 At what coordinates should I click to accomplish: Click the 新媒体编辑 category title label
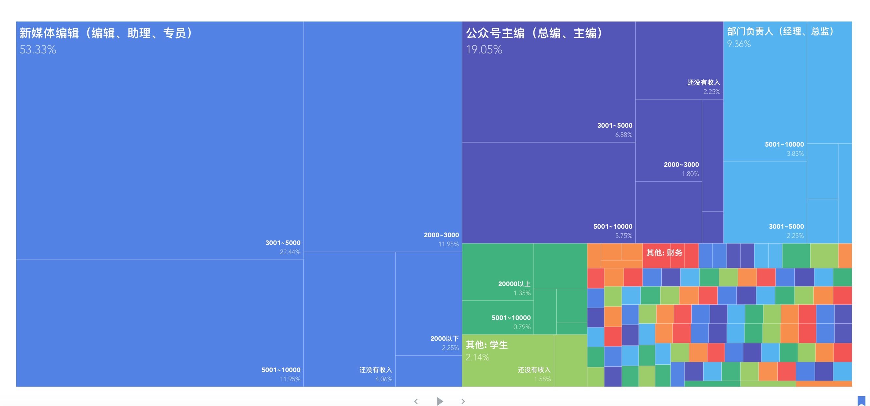pyautogui.click(x=106, y=34)
